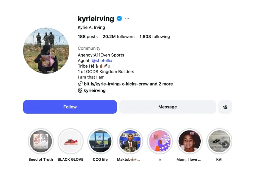Viewport: 255px width, 170px height.
Task: Open the @shetellia agent profile link
Action: pyautogui.click(x=102, y=61)
